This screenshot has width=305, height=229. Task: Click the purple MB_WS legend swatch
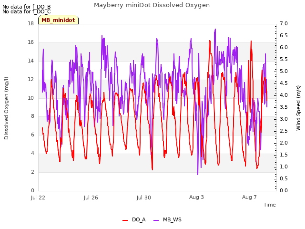(156, 220)
